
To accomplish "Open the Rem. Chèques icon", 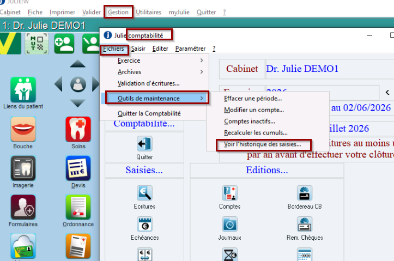I will [305, 224].
